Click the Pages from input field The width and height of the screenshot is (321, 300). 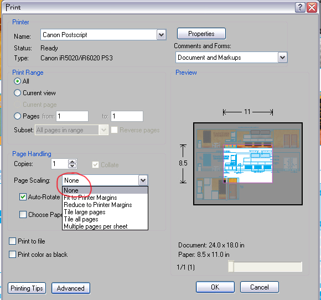tap(73, 116)
